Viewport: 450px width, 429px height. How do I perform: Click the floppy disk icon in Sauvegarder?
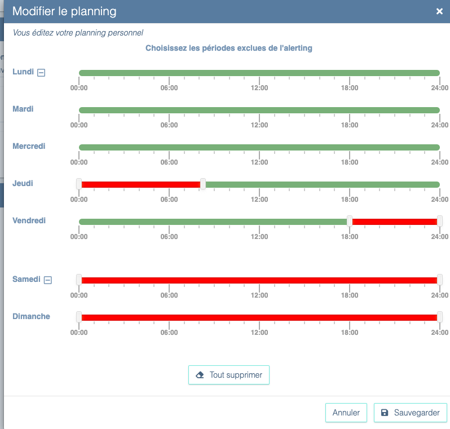(x=385, y=413)
